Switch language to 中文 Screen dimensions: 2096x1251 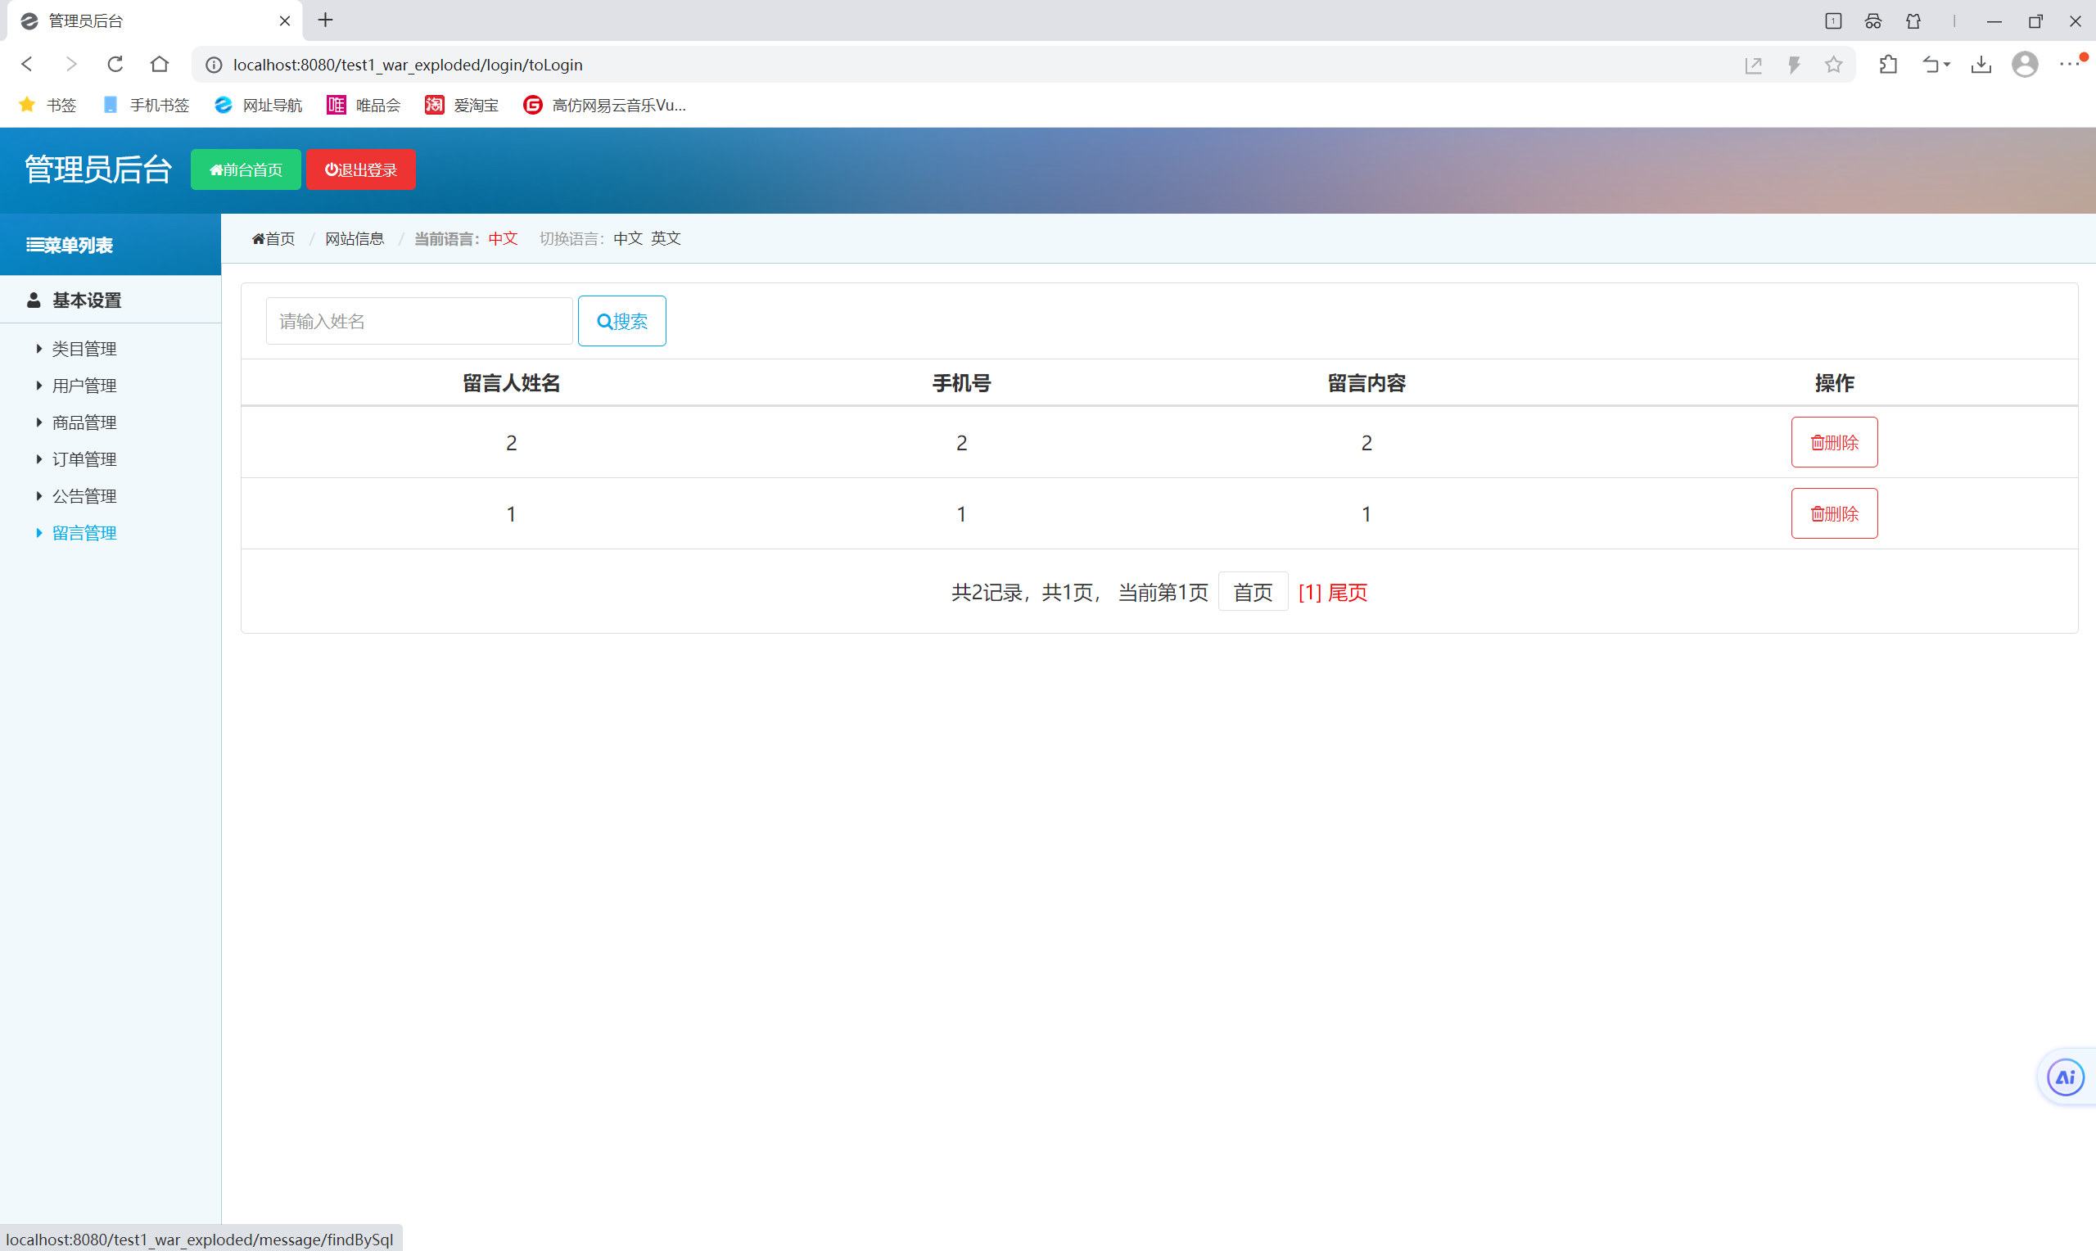[628, 238]
